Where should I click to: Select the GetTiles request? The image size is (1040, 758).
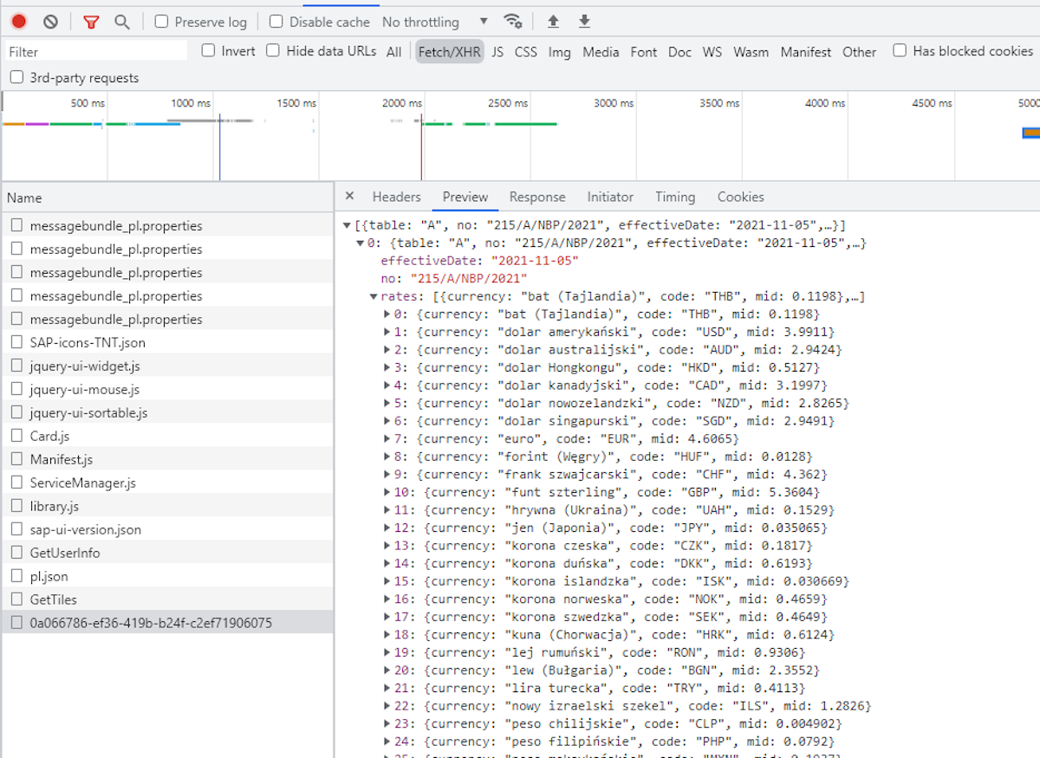tap(167, 599)
